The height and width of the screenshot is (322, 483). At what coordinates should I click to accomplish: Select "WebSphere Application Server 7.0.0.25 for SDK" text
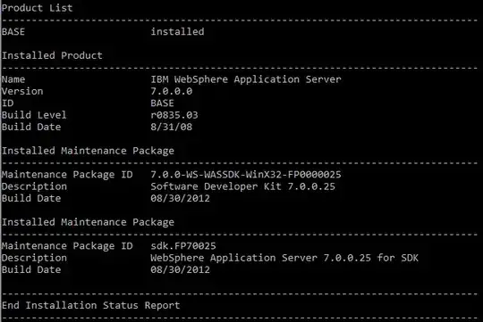click(x=284, y=258)
